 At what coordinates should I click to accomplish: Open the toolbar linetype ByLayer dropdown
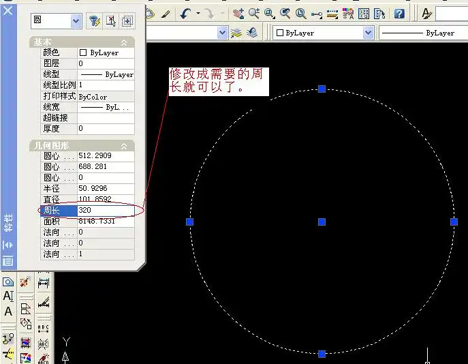(424, 33)
